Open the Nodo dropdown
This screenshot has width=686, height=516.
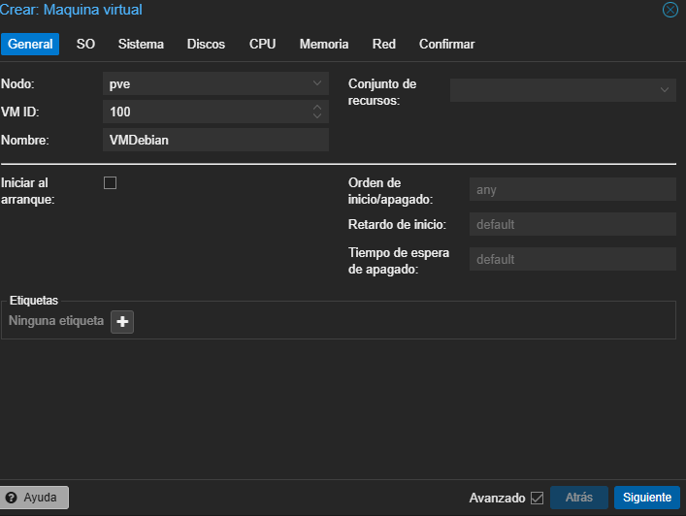[317, 84]
